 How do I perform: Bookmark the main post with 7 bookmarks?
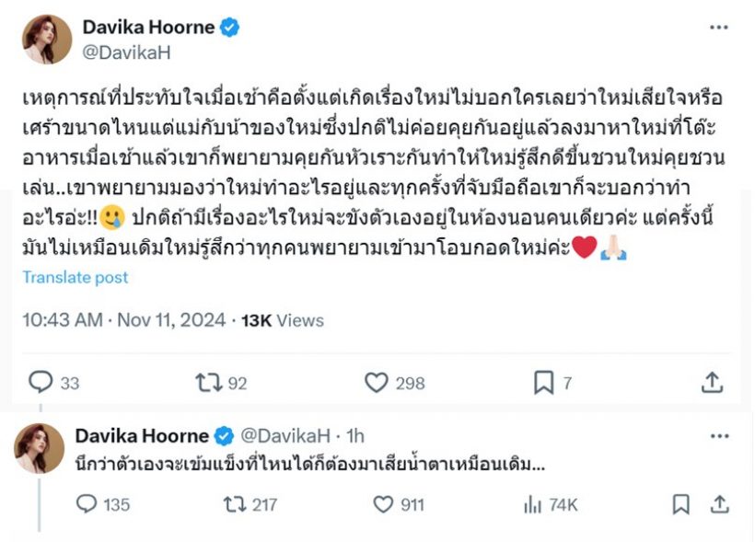pos(543,382)
